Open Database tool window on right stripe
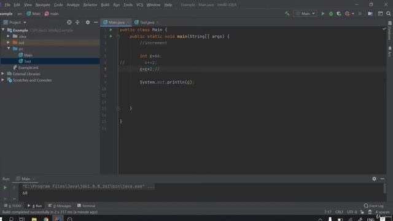This screenshot has height=221, width=393. 390,31
